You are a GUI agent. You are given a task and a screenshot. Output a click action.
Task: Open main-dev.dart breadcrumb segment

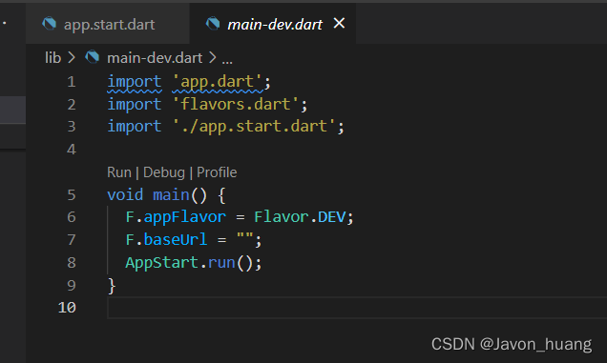coord(155,58)
